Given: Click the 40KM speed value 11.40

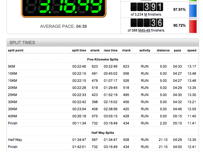Looking at the screenshot, I should (x=192, y=116).
